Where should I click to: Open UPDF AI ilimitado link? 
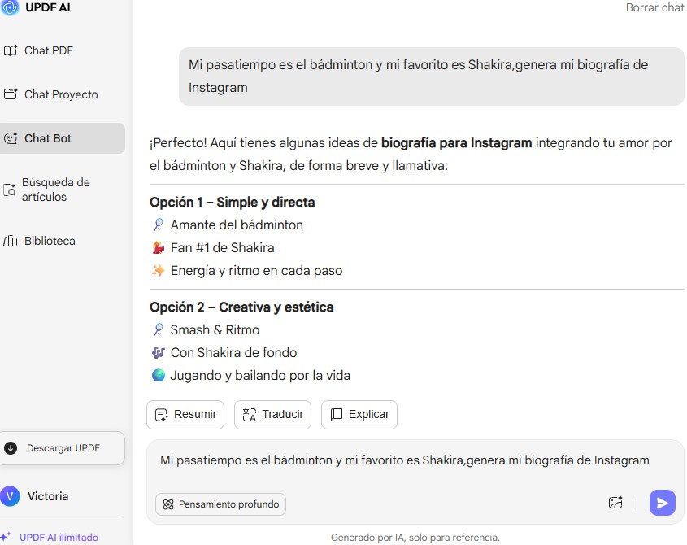tap(59, 537)
